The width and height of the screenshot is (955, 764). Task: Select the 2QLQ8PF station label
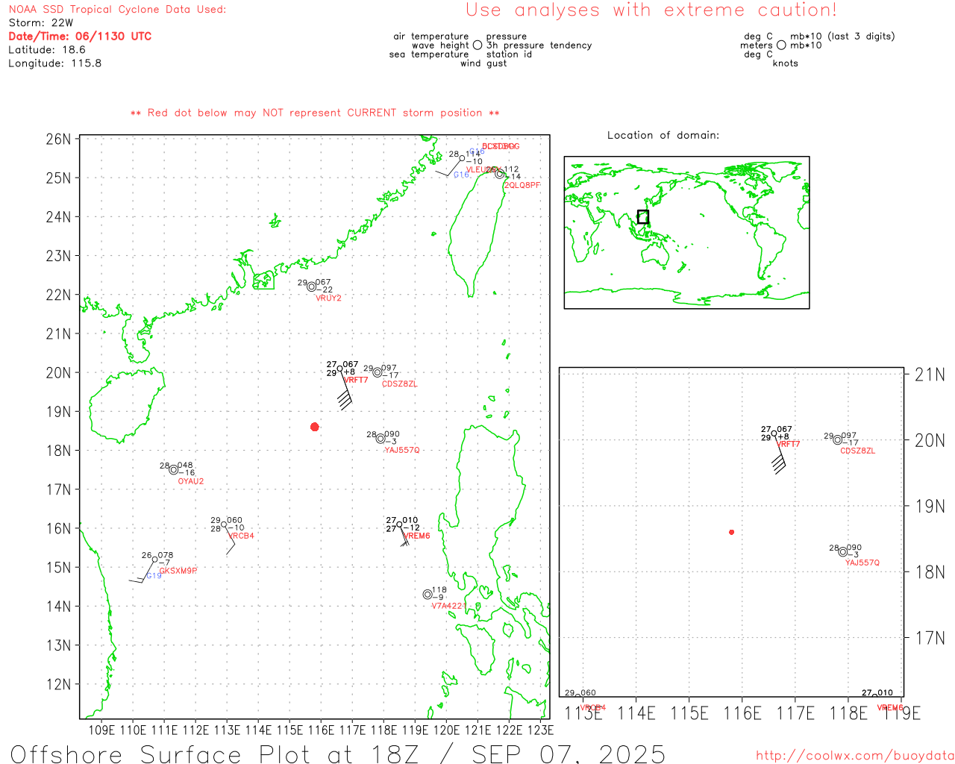point(522,186)
